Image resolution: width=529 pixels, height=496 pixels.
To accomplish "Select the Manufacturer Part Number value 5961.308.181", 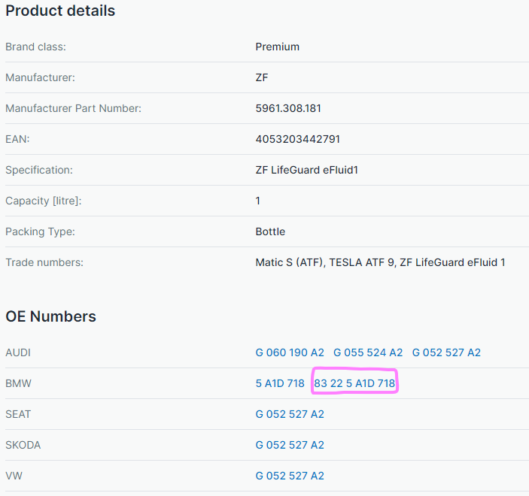I will tap(288, 108).
